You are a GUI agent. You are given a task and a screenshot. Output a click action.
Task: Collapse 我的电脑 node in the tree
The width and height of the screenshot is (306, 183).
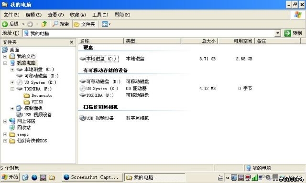click(5, 63)
